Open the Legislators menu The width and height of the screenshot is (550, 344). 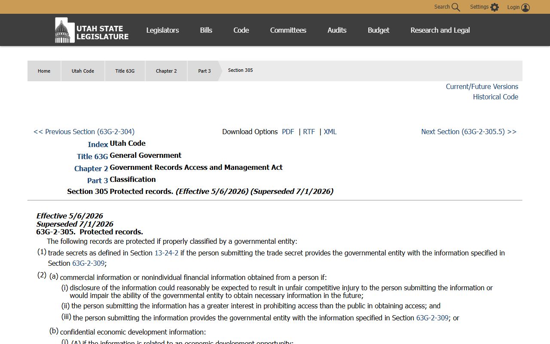point(162,30)
